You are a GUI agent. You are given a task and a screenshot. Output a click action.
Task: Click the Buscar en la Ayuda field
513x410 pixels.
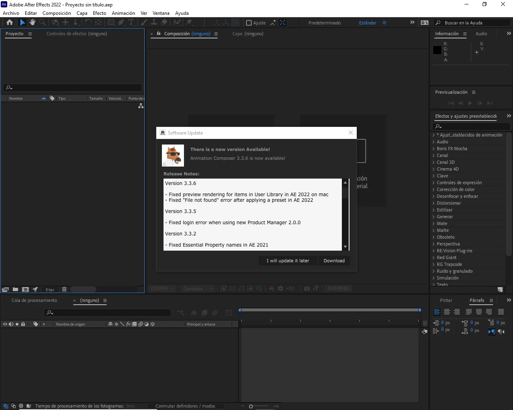click(x=472, y=23)
